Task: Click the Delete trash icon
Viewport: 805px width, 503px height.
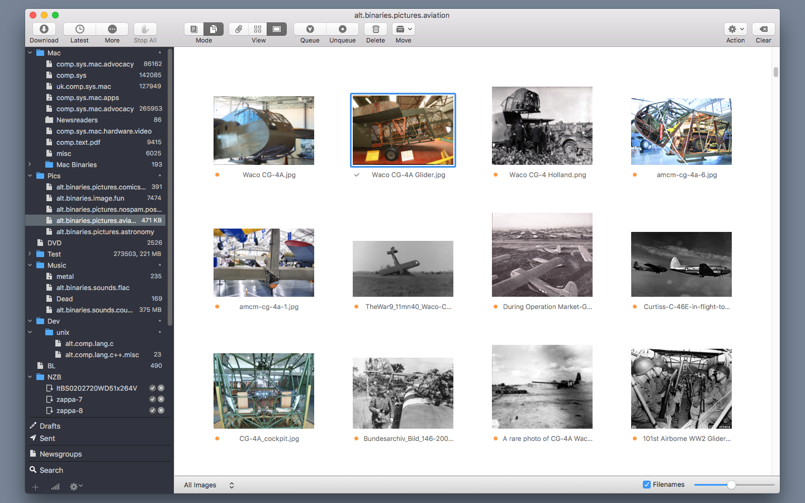Action: tap(376, 29)
